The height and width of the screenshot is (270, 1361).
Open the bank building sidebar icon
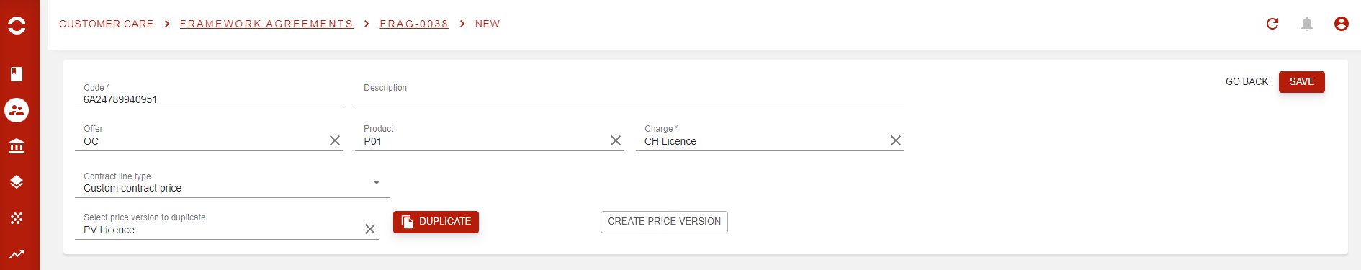[x=17, y=146]
